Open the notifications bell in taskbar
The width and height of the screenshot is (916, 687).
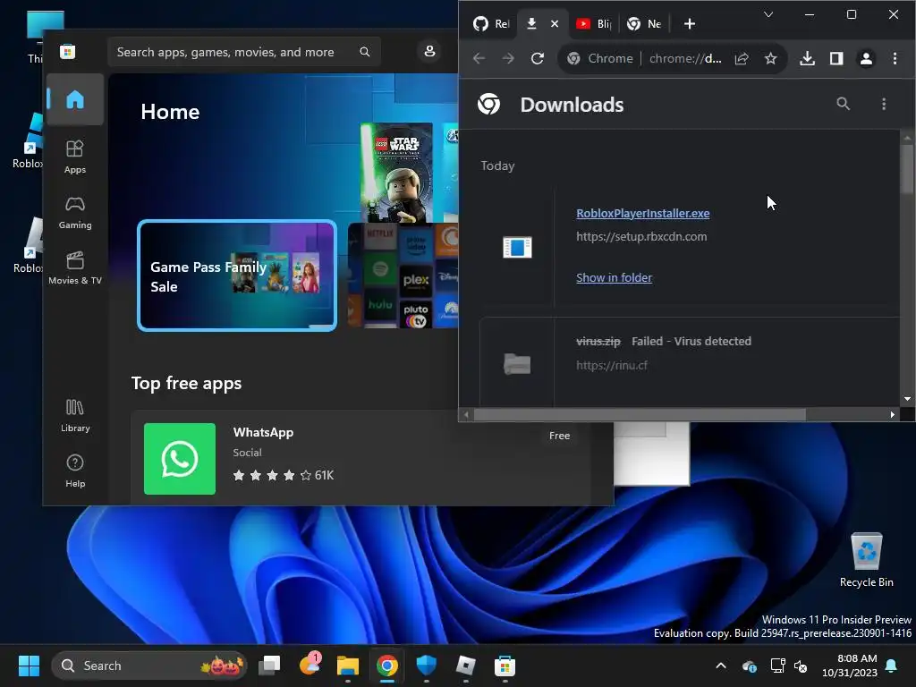[x=892, y=666]
